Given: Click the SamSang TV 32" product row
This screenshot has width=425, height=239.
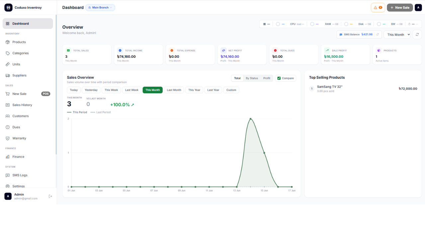Looking at the screenshot, I should click(x=363, y=89).
